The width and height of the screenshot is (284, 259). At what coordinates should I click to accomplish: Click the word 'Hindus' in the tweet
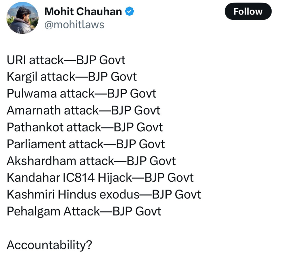(x=77, y=194)
